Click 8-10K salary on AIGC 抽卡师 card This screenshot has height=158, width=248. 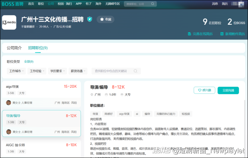[x=71, y=145]
